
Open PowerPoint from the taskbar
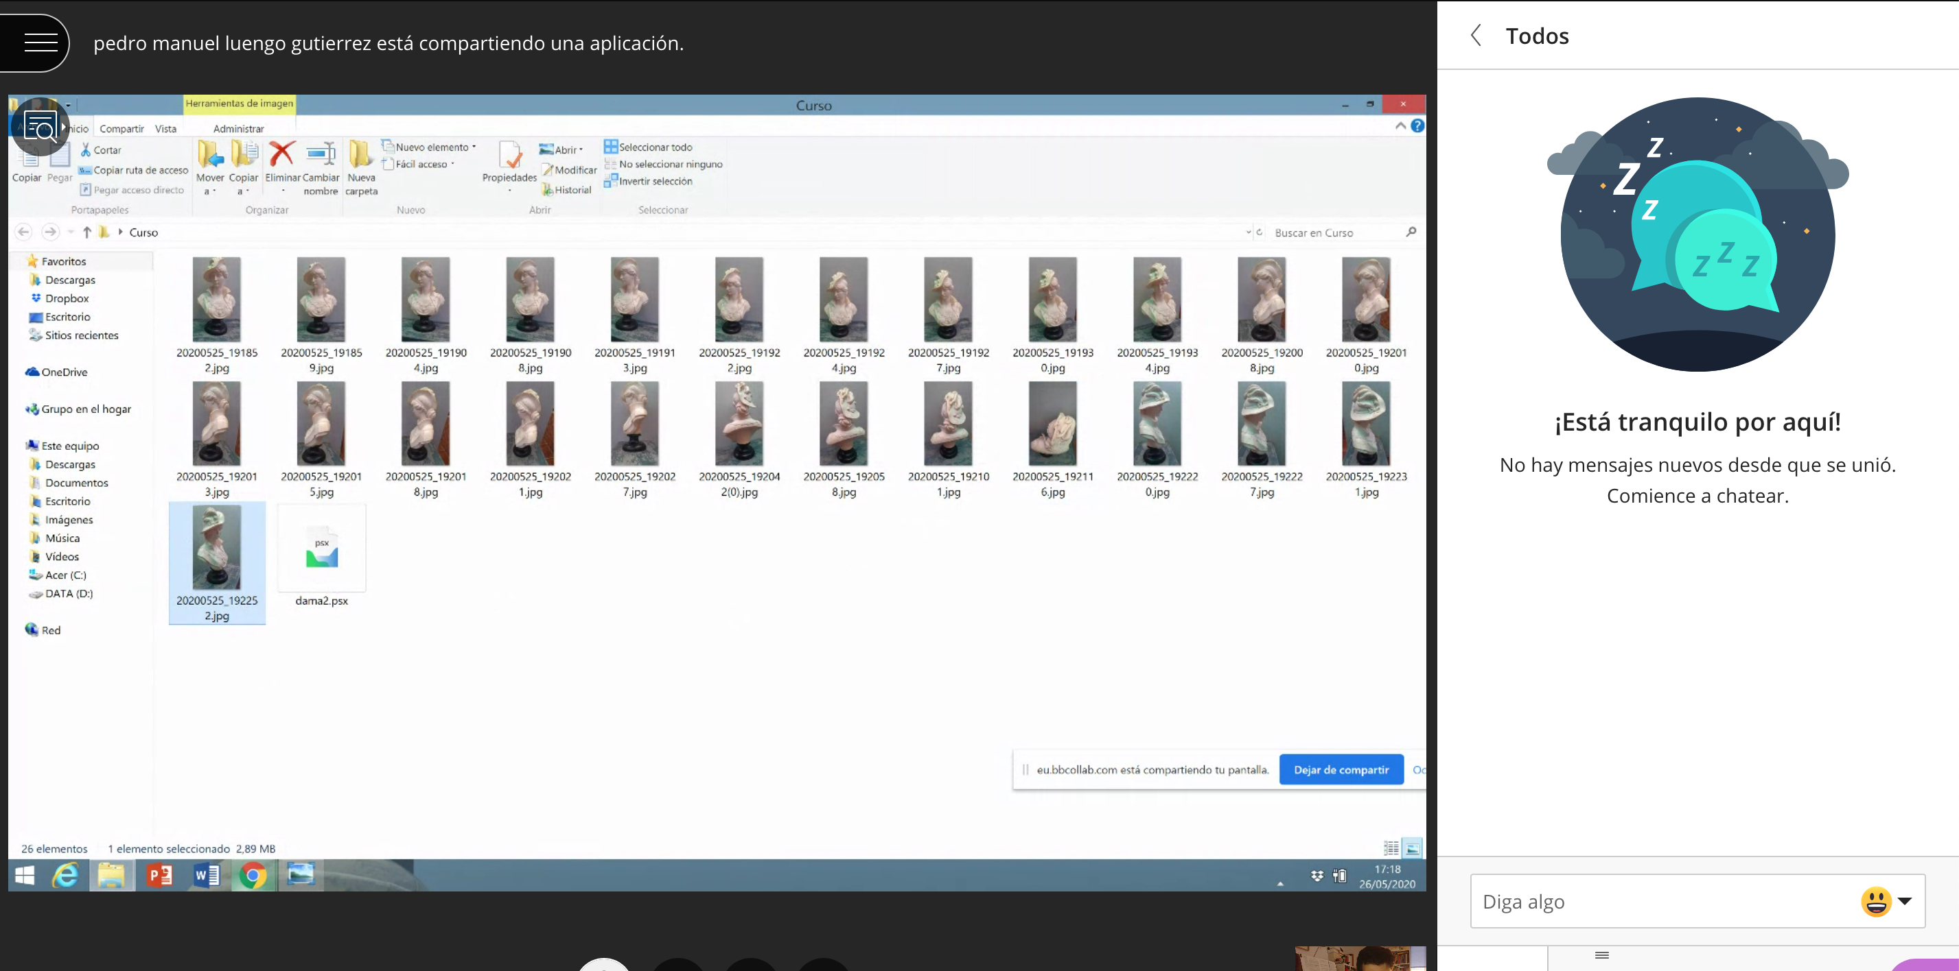(x=160, y=876)
